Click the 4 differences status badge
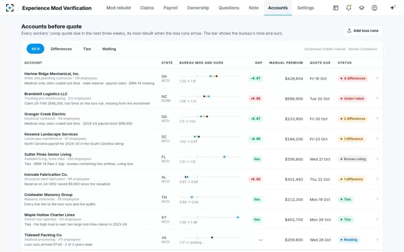 (x=353, y=78)
